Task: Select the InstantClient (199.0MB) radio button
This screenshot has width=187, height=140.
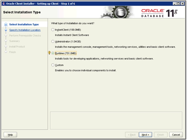Action: tap(53, 30)
